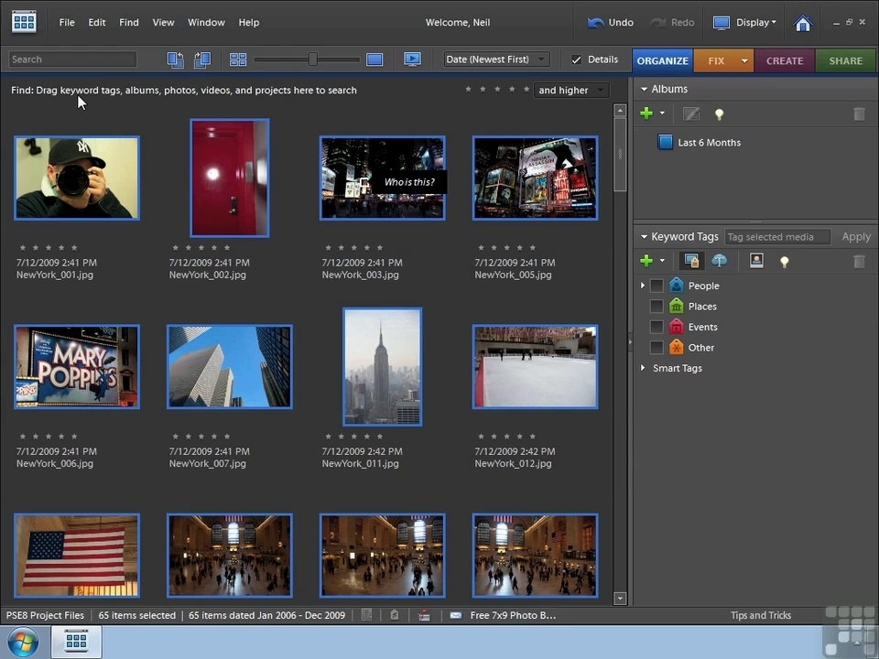Toggle the Details checkbox

click(x=576, y=59)
